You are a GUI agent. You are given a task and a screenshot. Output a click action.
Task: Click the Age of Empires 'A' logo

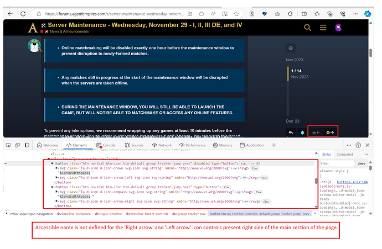tap(33, 27)
